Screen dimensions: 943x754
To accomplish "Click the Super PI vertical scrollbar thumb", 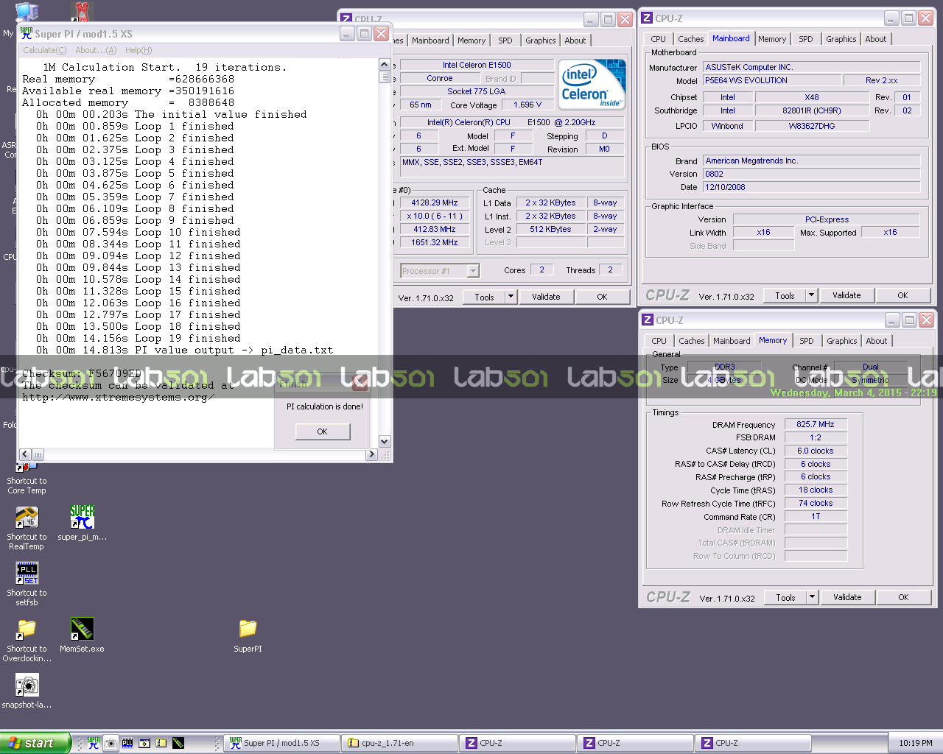I will pyautogui.click(x=385, y=77).
